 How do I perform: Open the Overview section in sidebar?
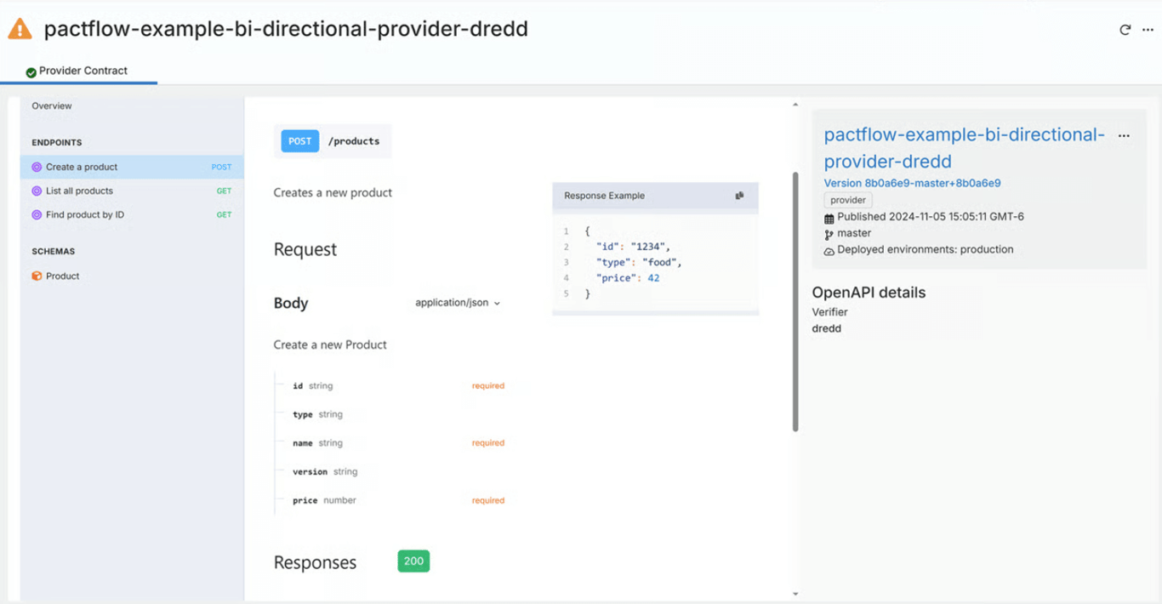[x=52, y=106]
